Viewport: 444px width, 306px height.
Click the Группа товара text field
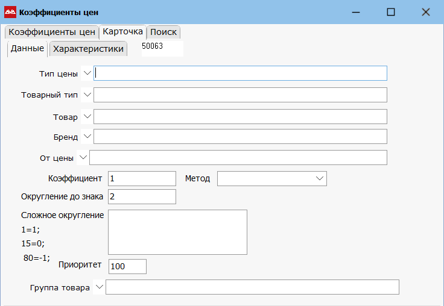(252, 287)
